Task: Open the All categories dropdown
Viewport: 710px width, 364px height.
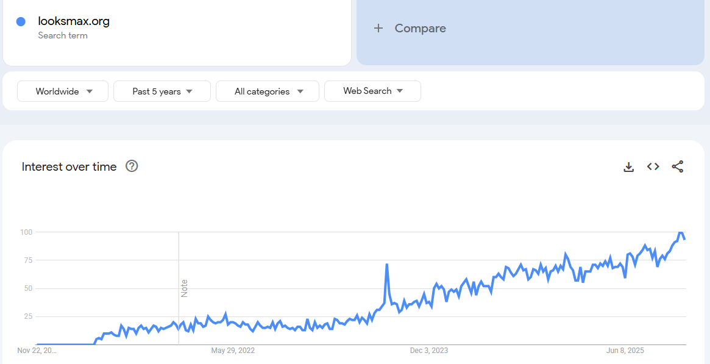Action: (x=268, y=91)
